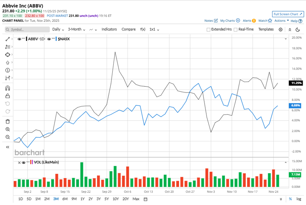Open the chart type dropdown
The height and width of the screenshot is (205, 306).
[93, 29]
